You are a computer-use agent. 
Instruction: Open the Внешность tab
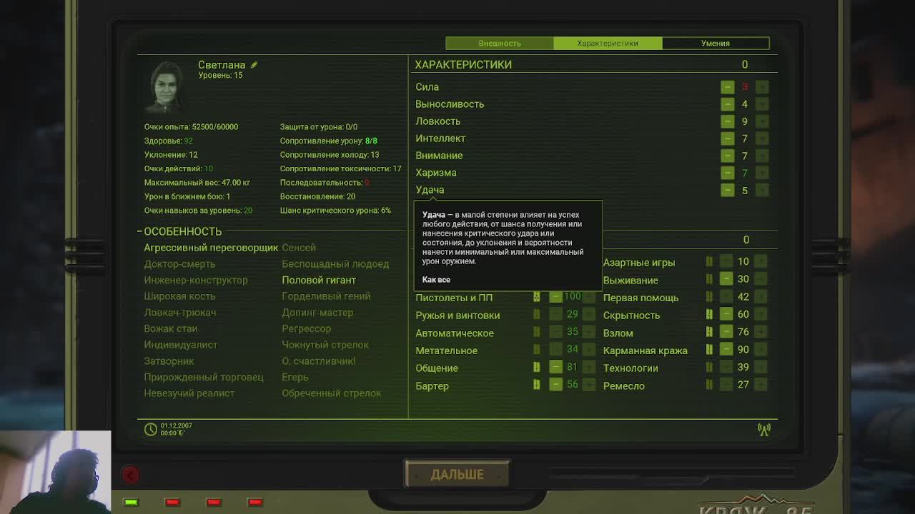[x=500, y=44]
